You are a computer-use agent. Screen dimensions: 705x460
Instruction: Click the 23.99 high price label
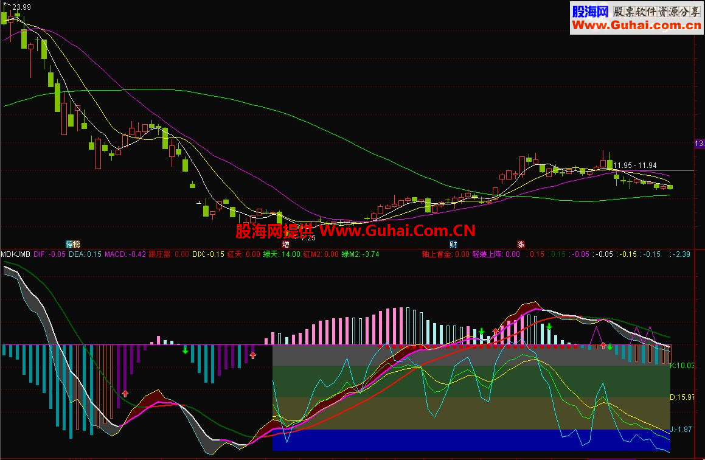(x=21, y=7)
